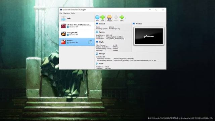The image size is (215, 121).
Task: Select the pfsense virtual machine name
Action: click(x=70, y=41)
